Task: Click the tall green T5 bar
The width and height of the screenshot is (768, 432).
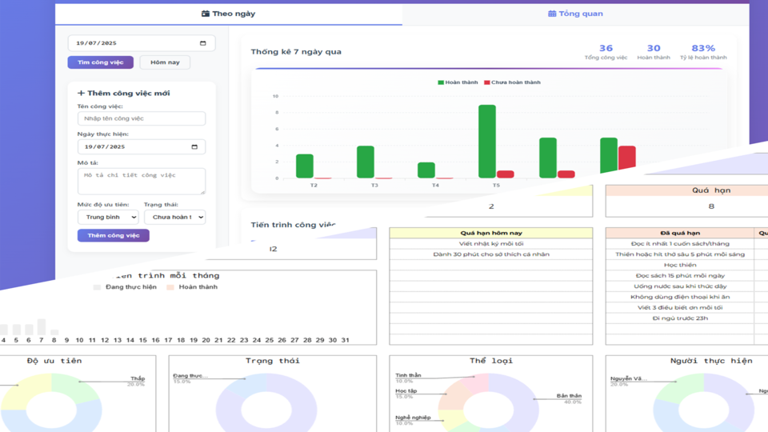Action: (x=486, y=141)
